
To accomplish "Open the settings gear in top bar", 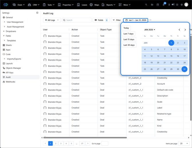I will coord(182,5).
